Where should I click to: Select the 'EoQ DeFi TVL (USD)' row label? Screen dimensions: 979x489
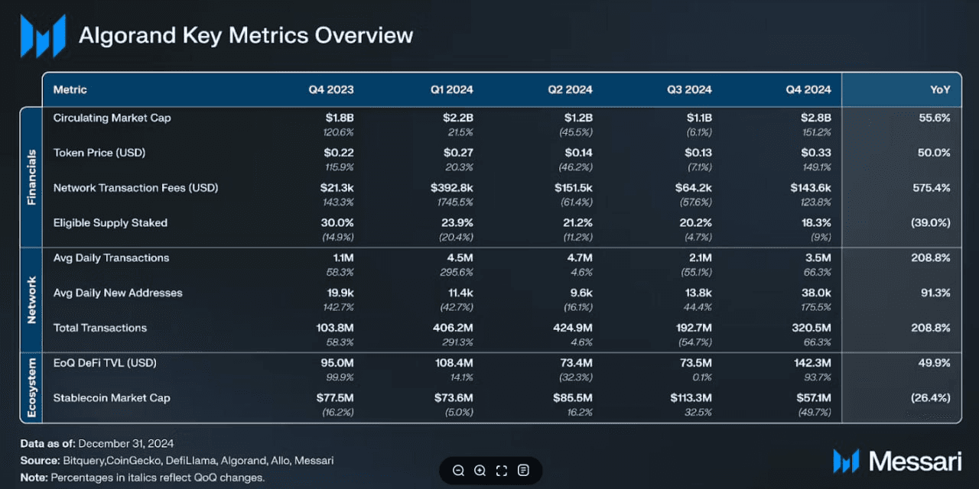coord(105,363)
